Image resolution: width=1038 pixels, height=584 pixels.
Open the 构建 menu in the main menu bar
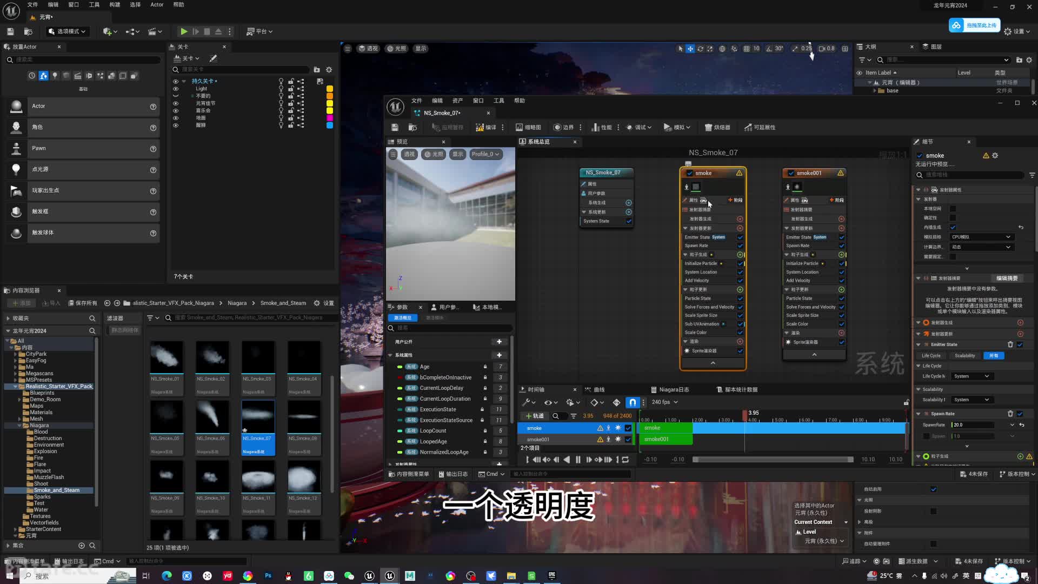tap(115, 4)
